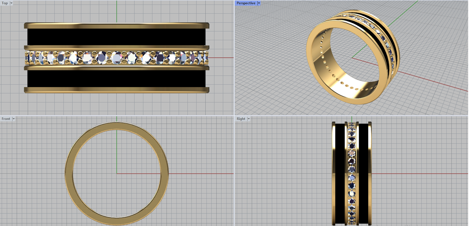Click the Top viewport title label
Screen dimensions: 469x226
pyautogui.click(x=5, y=3)
